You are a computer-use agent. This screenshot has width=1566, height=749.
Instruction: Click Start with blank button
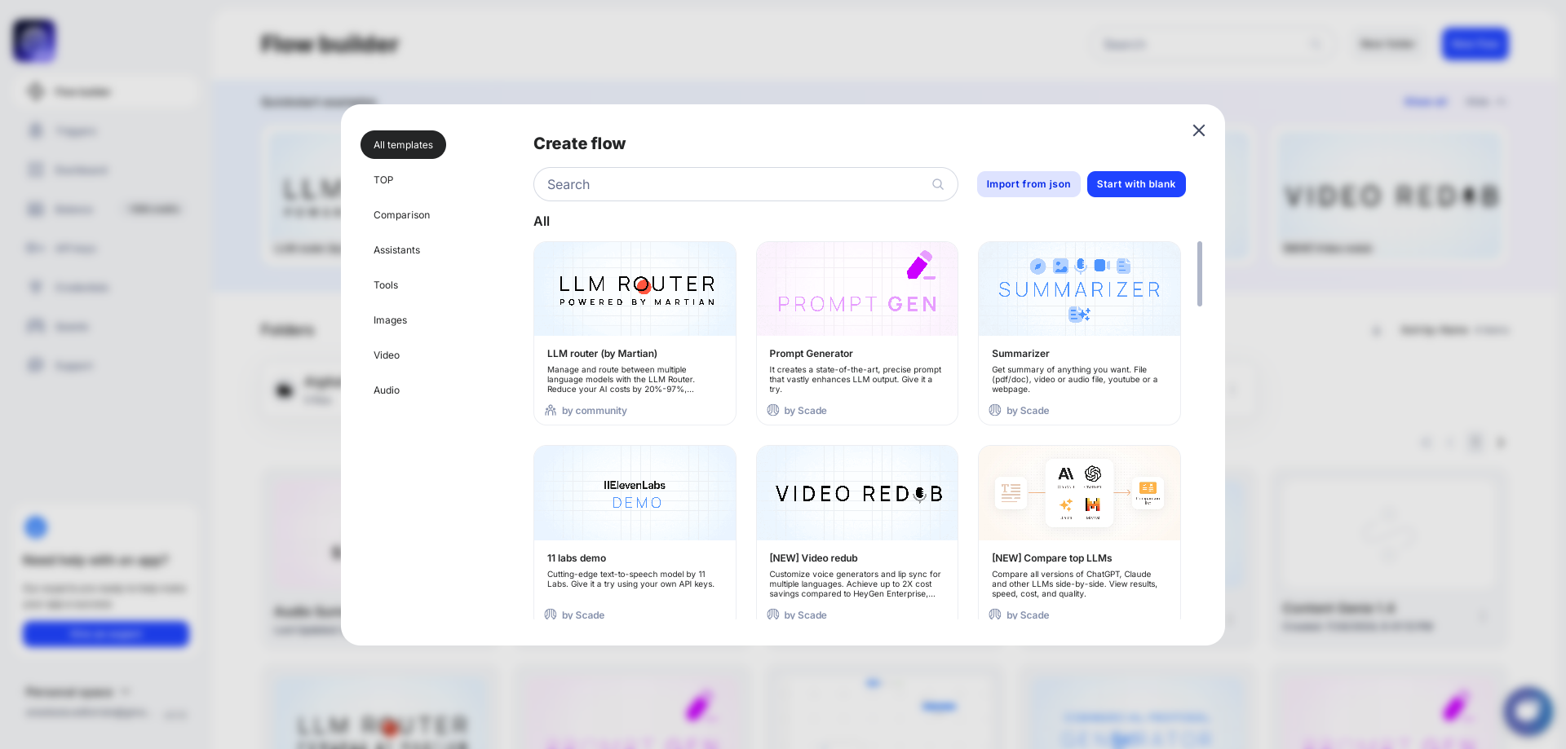tap(1136, 184)
